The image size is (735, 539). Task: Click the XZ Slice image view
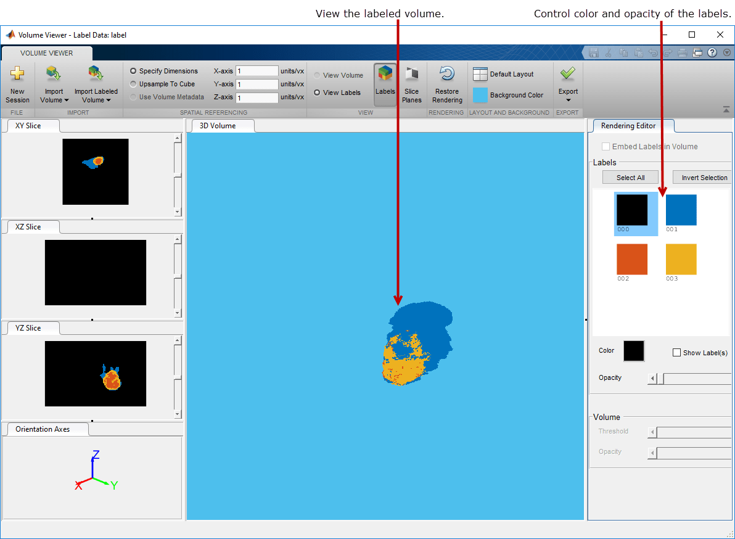[95, 273]
